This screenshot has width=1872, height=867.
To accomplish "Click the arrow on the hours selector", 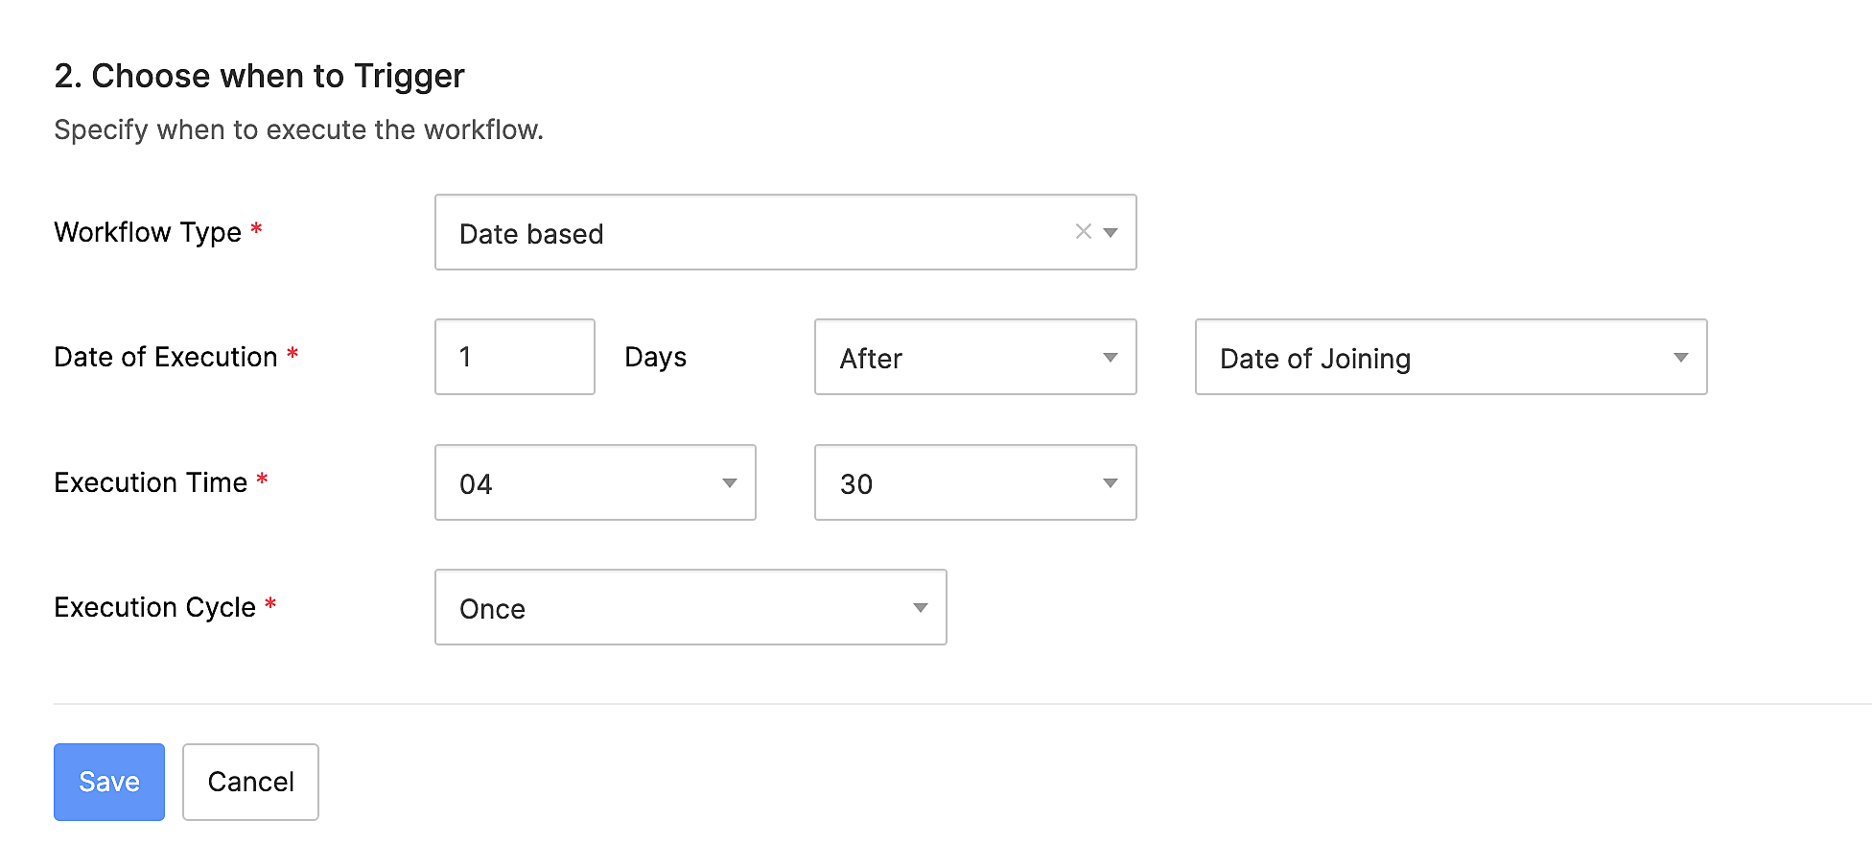I will (728, 482).
